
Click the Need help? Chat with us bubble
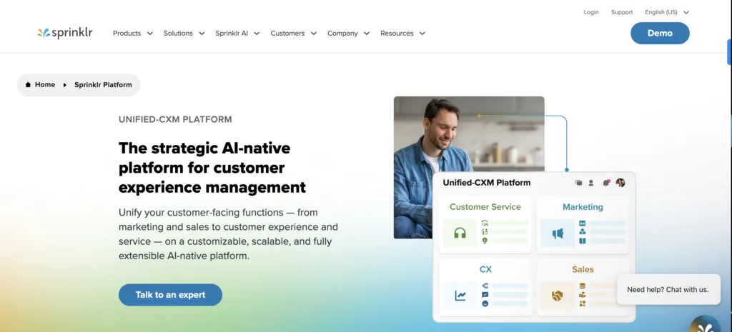668,290
